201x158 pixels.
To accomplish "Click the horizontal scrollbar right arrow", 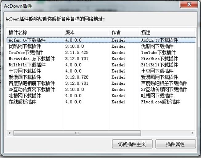I will (x=192, y=133).
